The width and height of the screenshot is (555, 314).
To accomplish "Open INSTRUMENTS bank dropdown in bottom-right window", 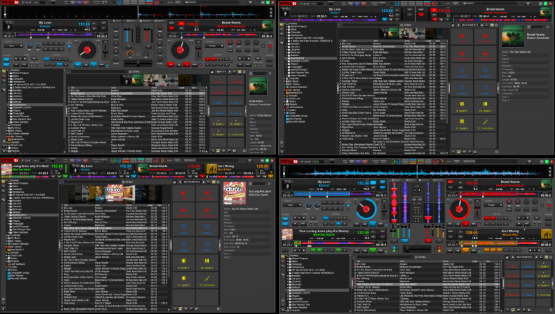I will (524, 257).
